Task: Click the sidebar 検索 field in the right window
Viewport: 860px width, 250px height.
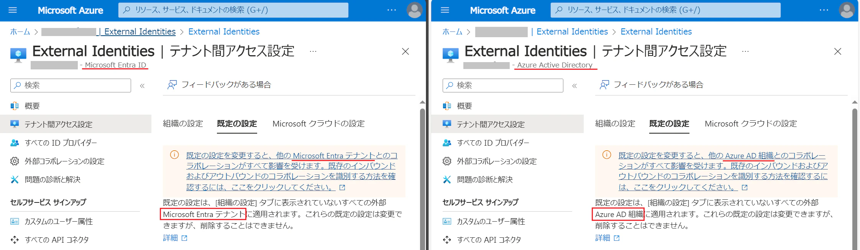Action: coord(503,85)
